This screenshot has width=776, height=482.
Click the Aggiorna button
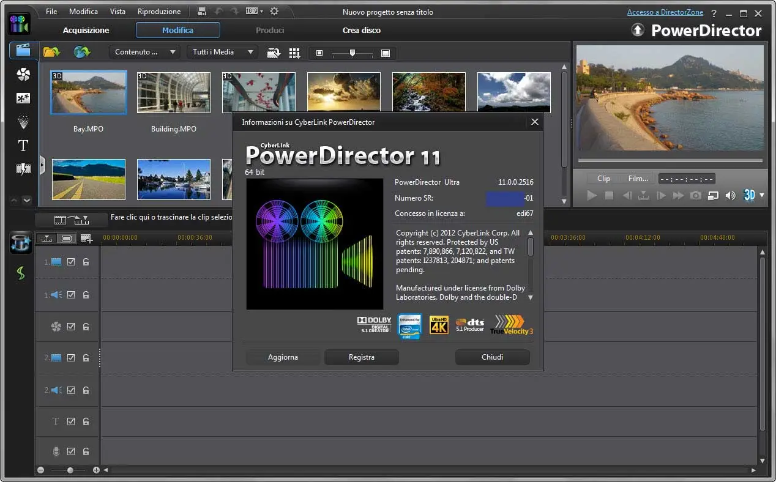[283, 357]
